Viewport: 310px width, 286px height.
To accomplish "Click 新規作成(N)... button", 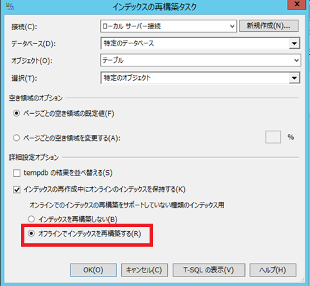I will click(269, 26).
